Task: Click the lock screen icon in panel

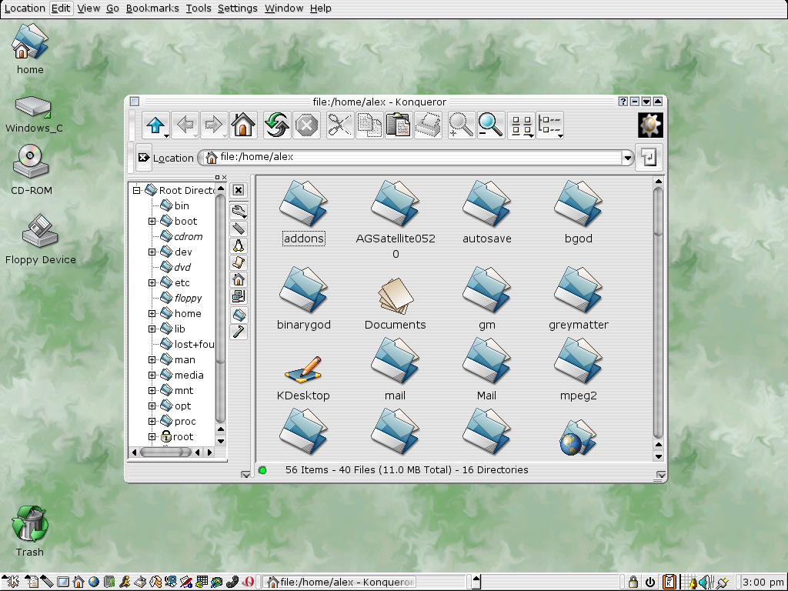Action: click(x=633, y=582)
